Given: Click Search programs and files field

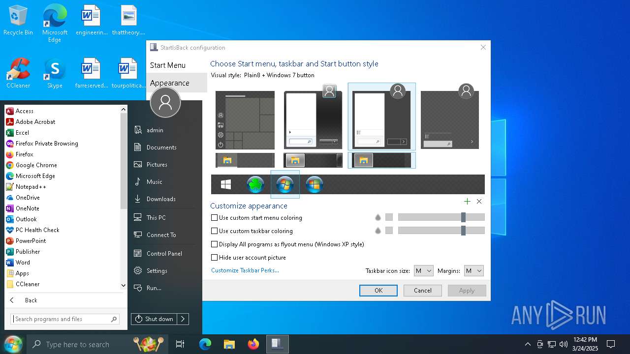Looking at the screenshot, I should pyautogui.click(x=65, y=319).
